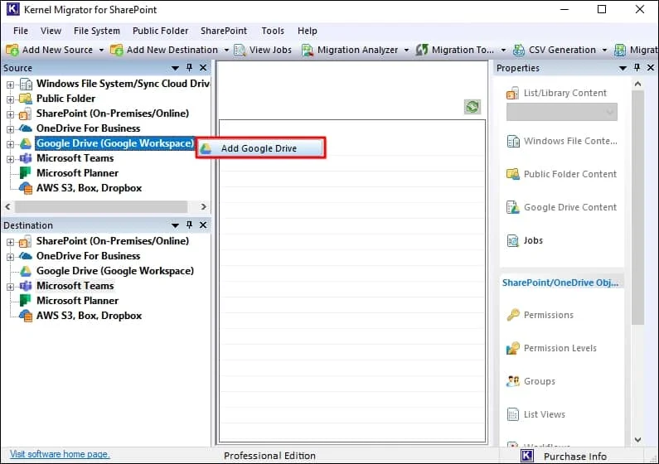Expand the OneDrive For Business source node
The width and height of the screenshot is (659, 464).
pyautogui.click(x=10, y=129)
